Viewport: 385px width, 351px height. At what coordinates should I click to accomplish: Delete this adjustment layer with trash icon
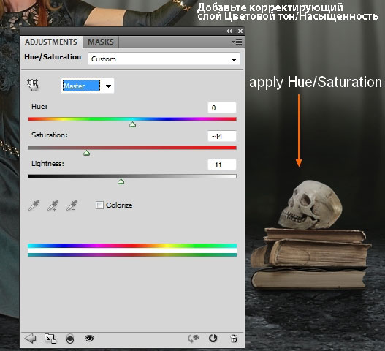click(234, 339)
